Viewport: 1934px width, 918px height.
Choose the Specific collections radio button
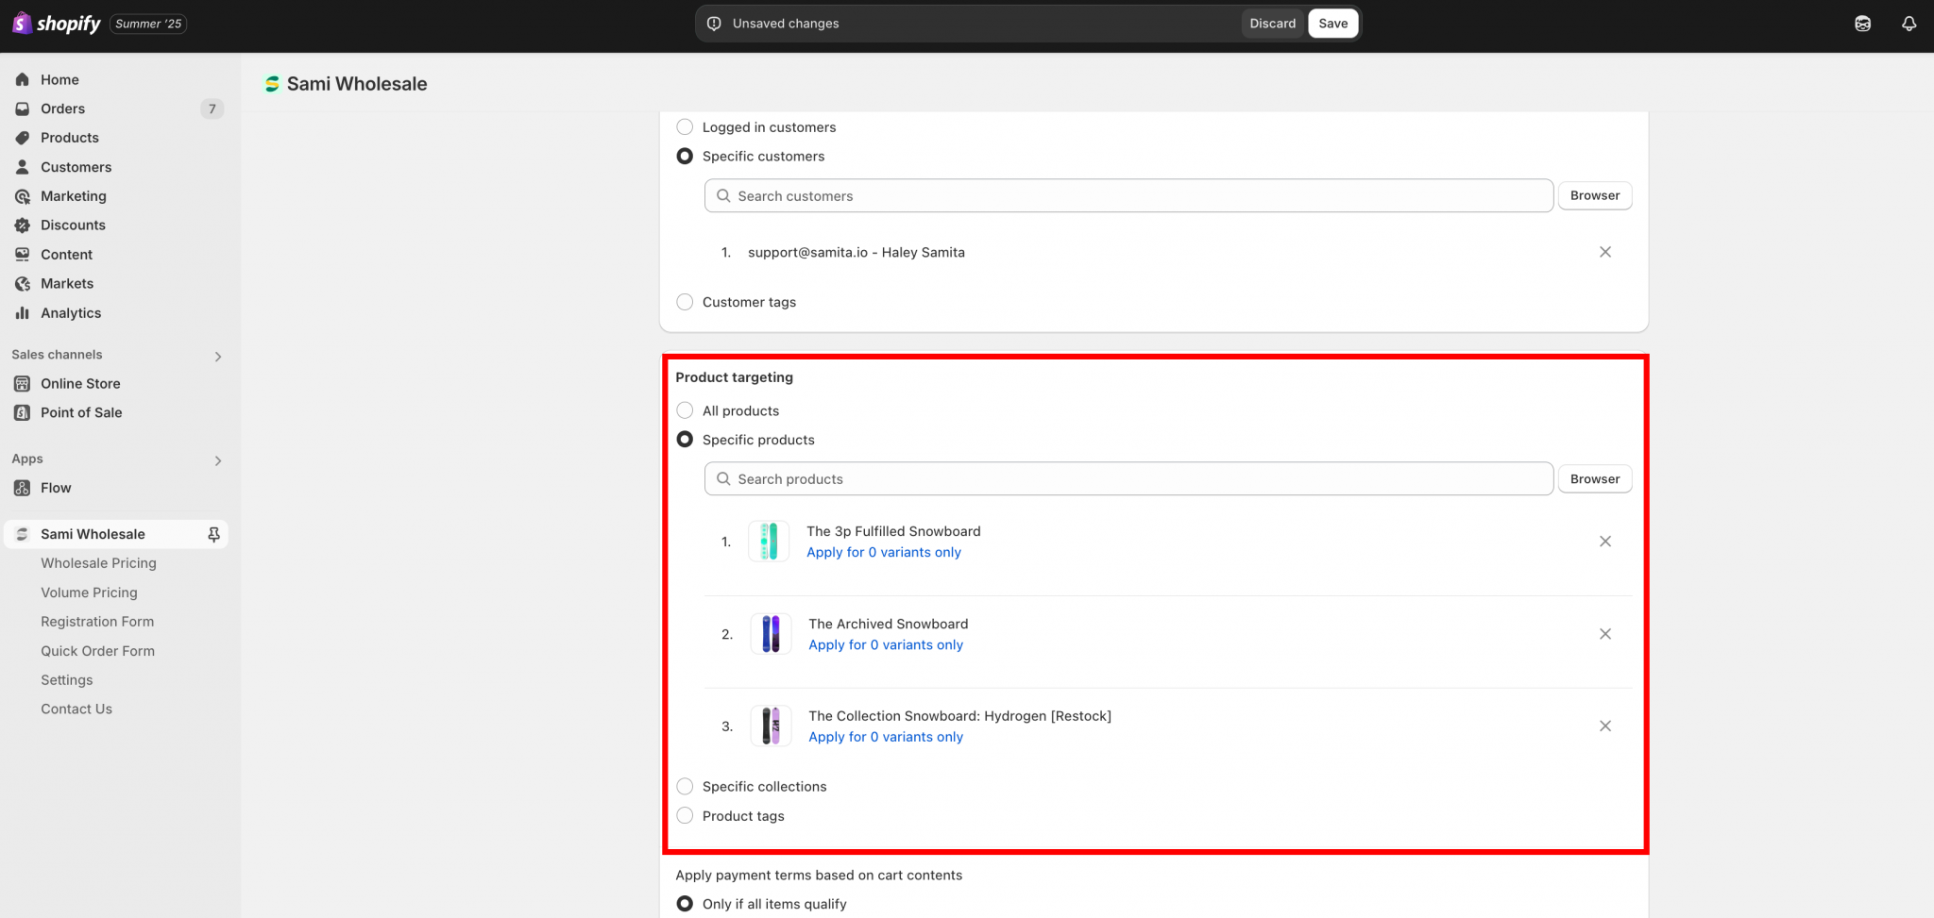(686, 786)
